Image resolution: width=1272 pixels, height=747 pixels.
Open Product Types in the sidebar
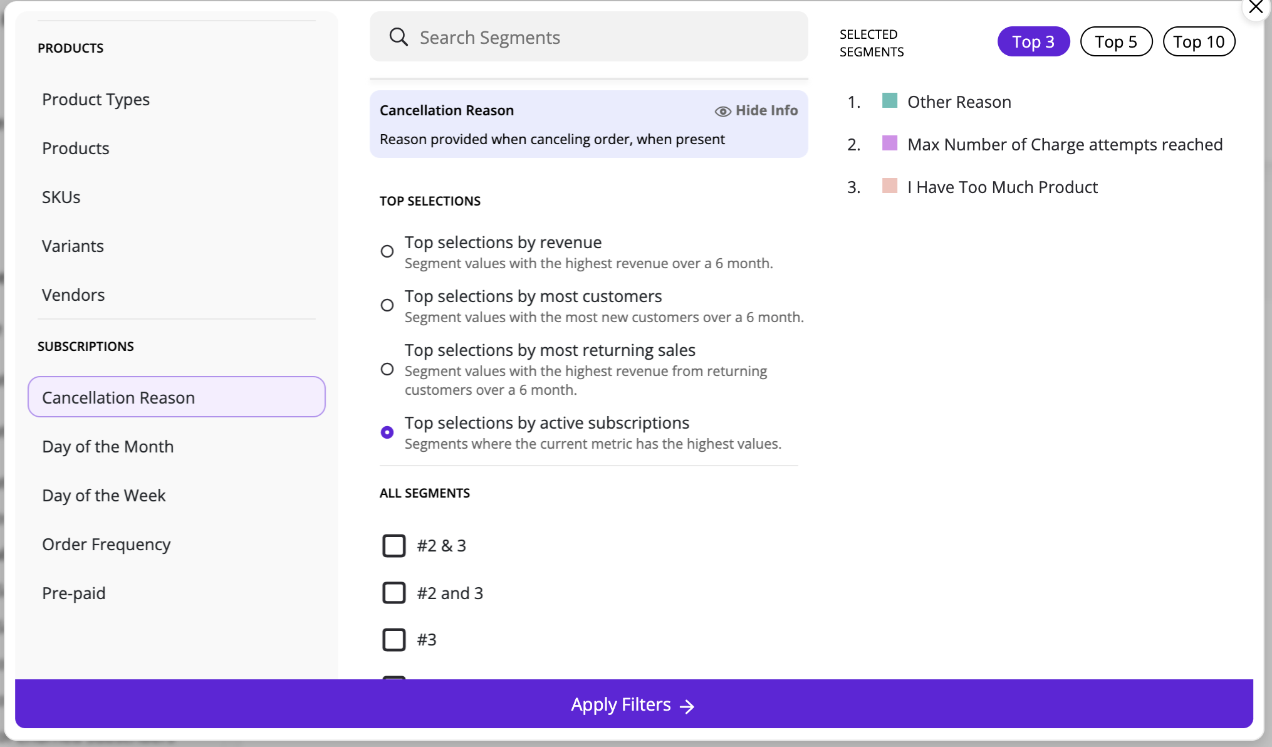(x=96, y=100)
